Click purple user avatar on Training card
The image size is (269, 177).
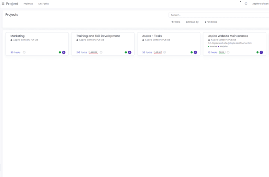click(130, 52)
